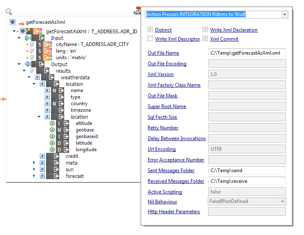Click the Out File Name input field
Image resolution: width=304 pixels, height=235 pixels.
coord(247,53)
